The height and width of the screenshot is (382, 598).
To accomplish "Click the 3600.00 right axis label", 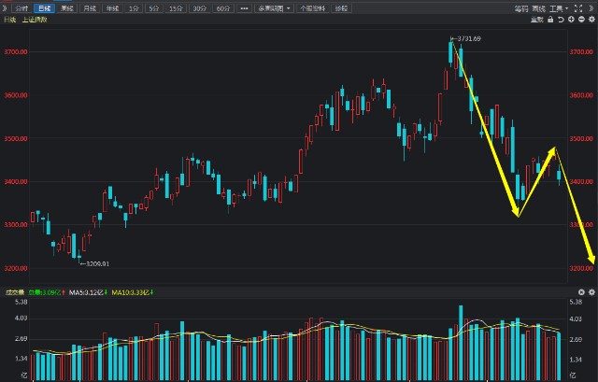I will tap(581, 95).
